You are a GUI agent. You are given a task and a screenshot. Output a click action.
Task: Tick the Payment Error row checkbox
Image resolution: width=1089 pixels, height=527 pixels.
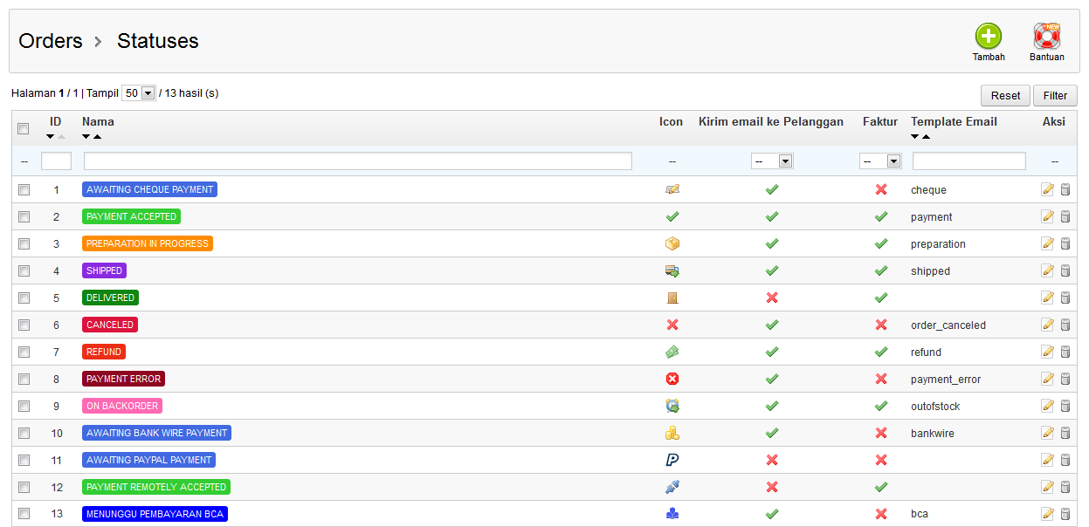pos(24,379)
